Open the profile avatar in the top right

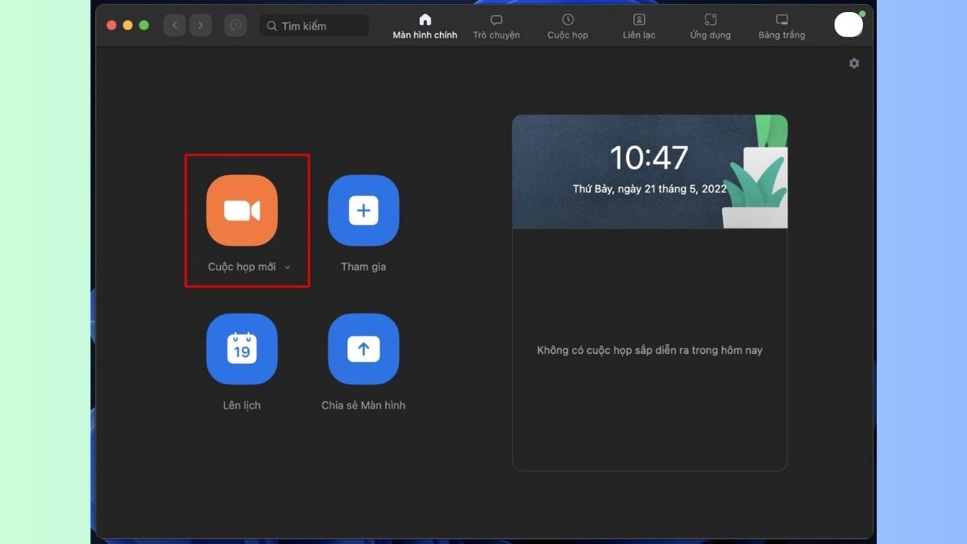coord(849,25)
